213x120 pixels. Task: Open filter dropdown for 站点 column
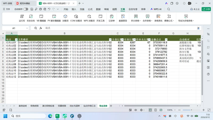[x=16, y=39]
